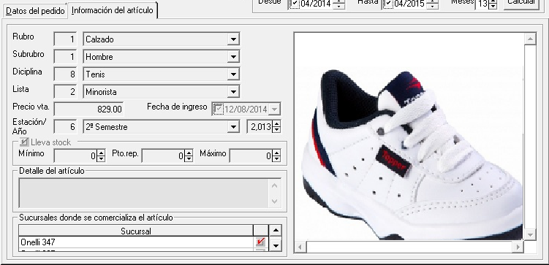Screen dimensions: 549x265
Task: Increase the Máximo stock spinner value
Action: (276, 153)
